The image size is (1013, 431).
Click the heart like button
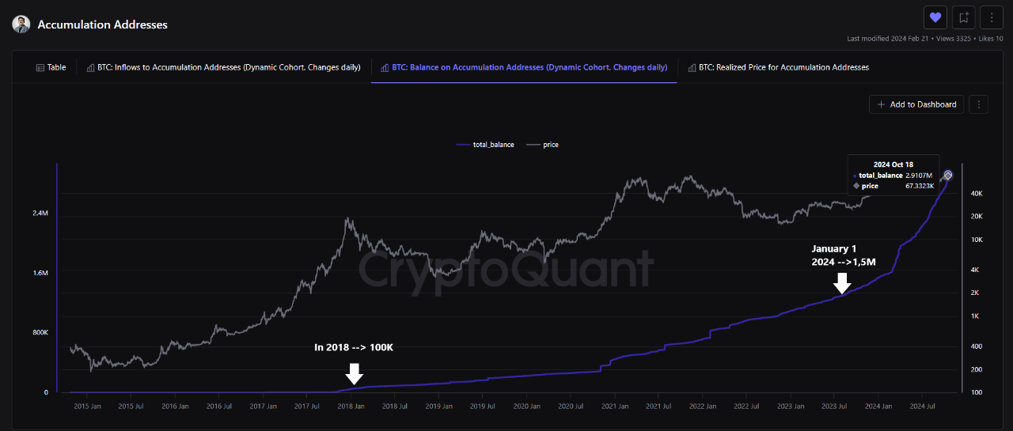[935, 17]
